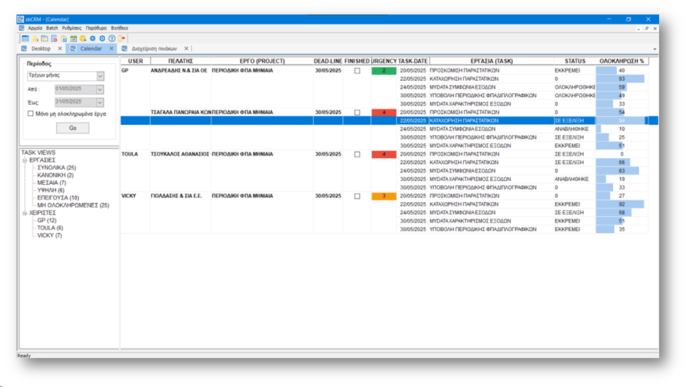Click the dark blue gear settings icon
Image resolution: width=686 pixels, height=387 pixels.
pyautogui.click(x=92, y=39)
